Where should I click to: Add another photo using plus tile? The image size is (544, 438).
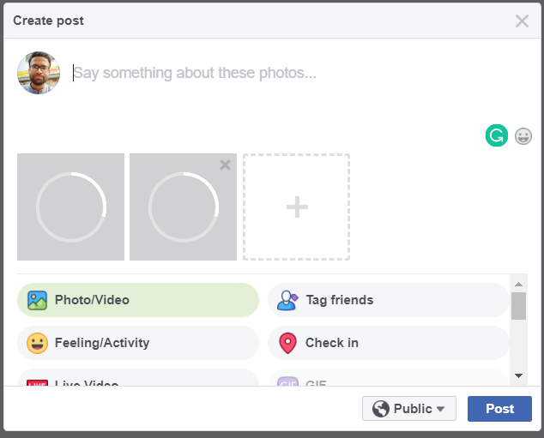(x=296, y=207)
